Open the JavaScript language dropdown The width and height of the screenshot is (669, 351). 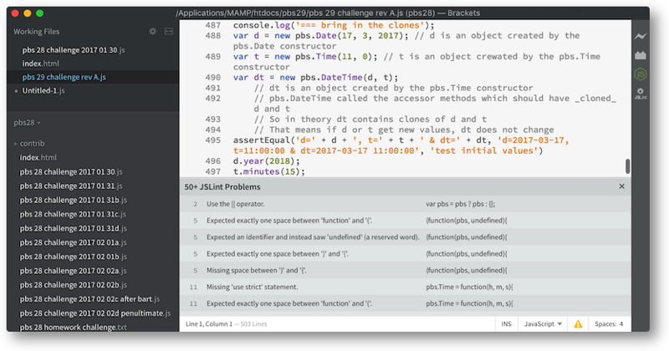(x=542, y=323)
